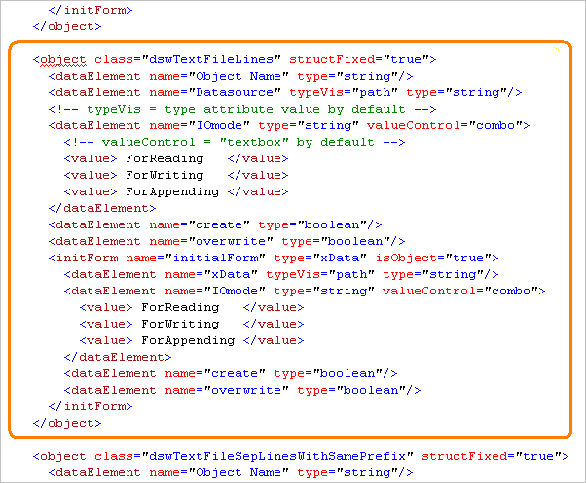Select name="xData" on the dataElement line
This screenshot has width=586, height=483.
point(211,274)
